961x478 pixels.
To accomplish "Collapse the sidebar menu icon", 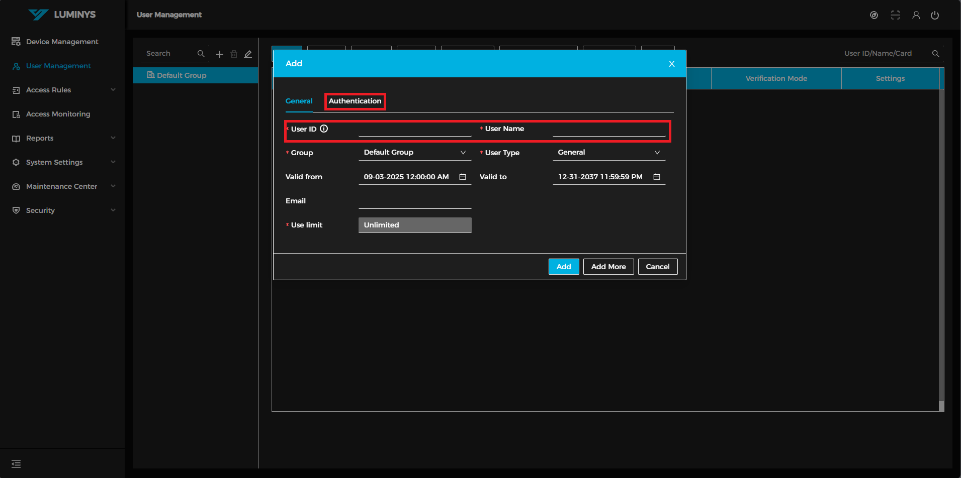I will pyautogui.click(x=16, y=464).
